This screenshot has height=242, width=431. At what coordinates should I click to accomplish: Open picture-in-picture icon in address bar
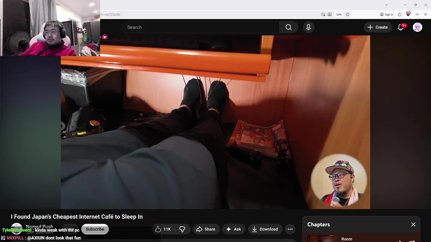tap(323, 14)
